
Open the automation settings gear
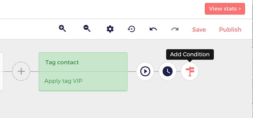click(x=110, y=29)
